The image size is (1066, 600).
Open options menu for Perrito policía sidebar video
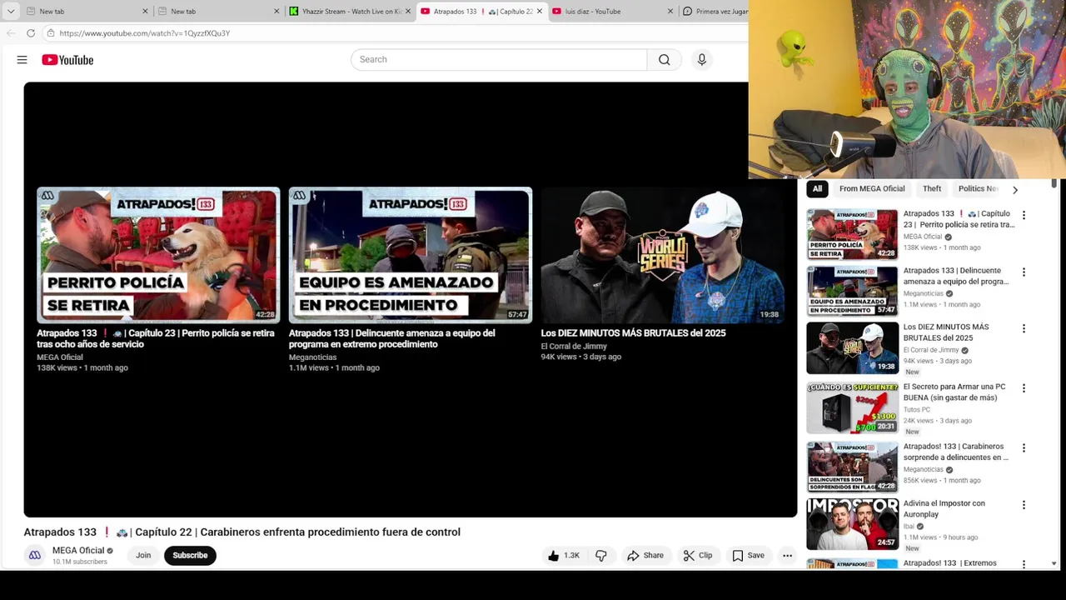pyautogui.click(x=1024, y=215)
